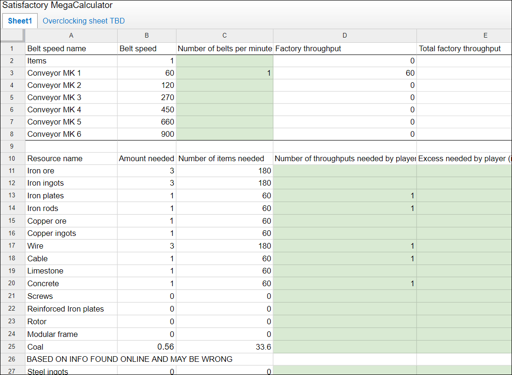
Task: Click belt speed value 660
Action: [x=147, y=122]
